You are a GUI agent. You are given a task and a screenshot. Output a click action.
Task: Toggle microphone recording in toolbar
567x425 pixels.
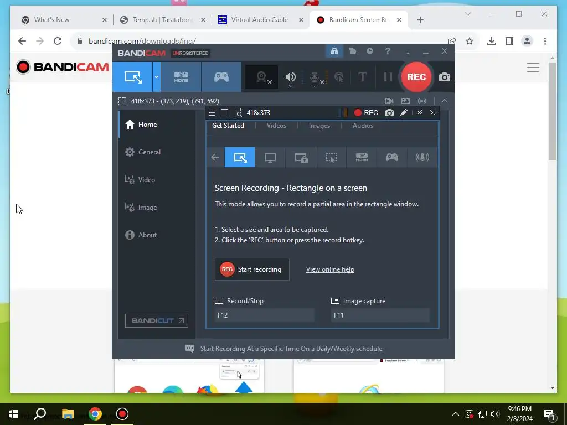pos(315,77)
